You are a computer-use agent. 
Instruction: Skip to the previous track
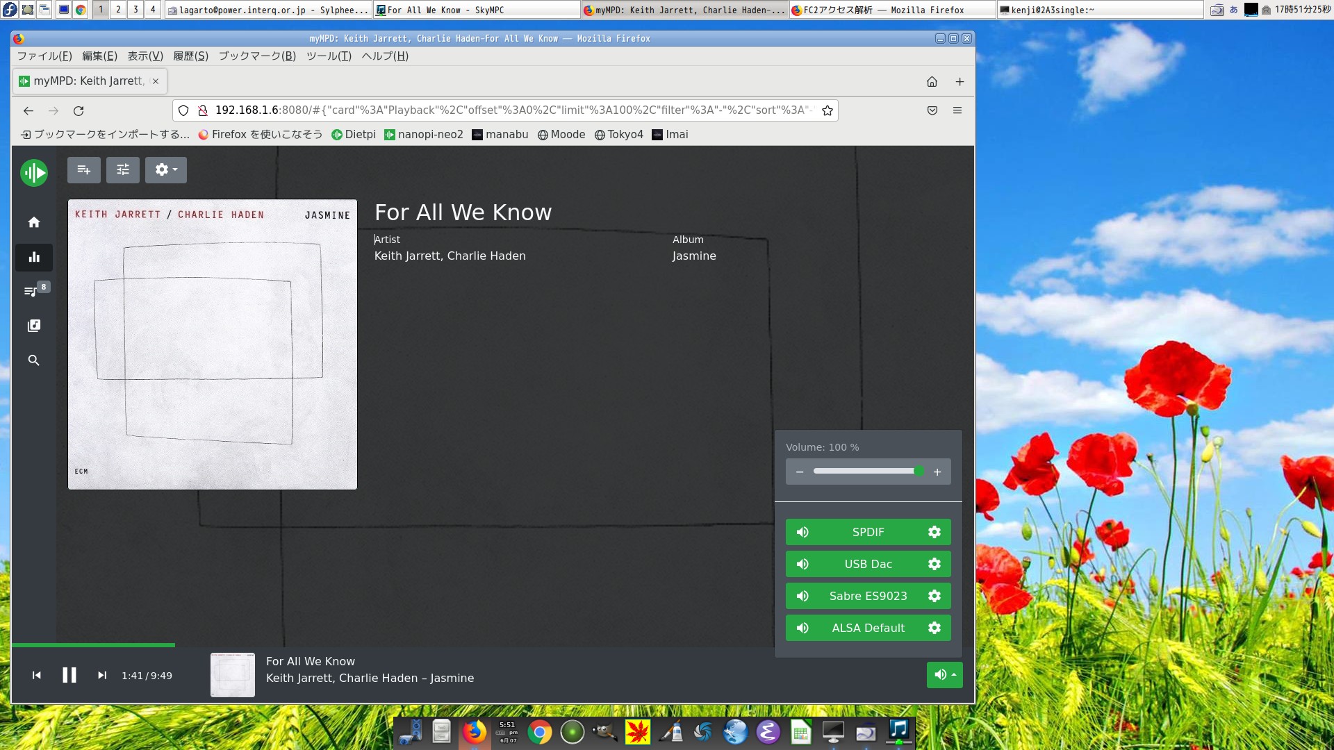pos(37,676)
